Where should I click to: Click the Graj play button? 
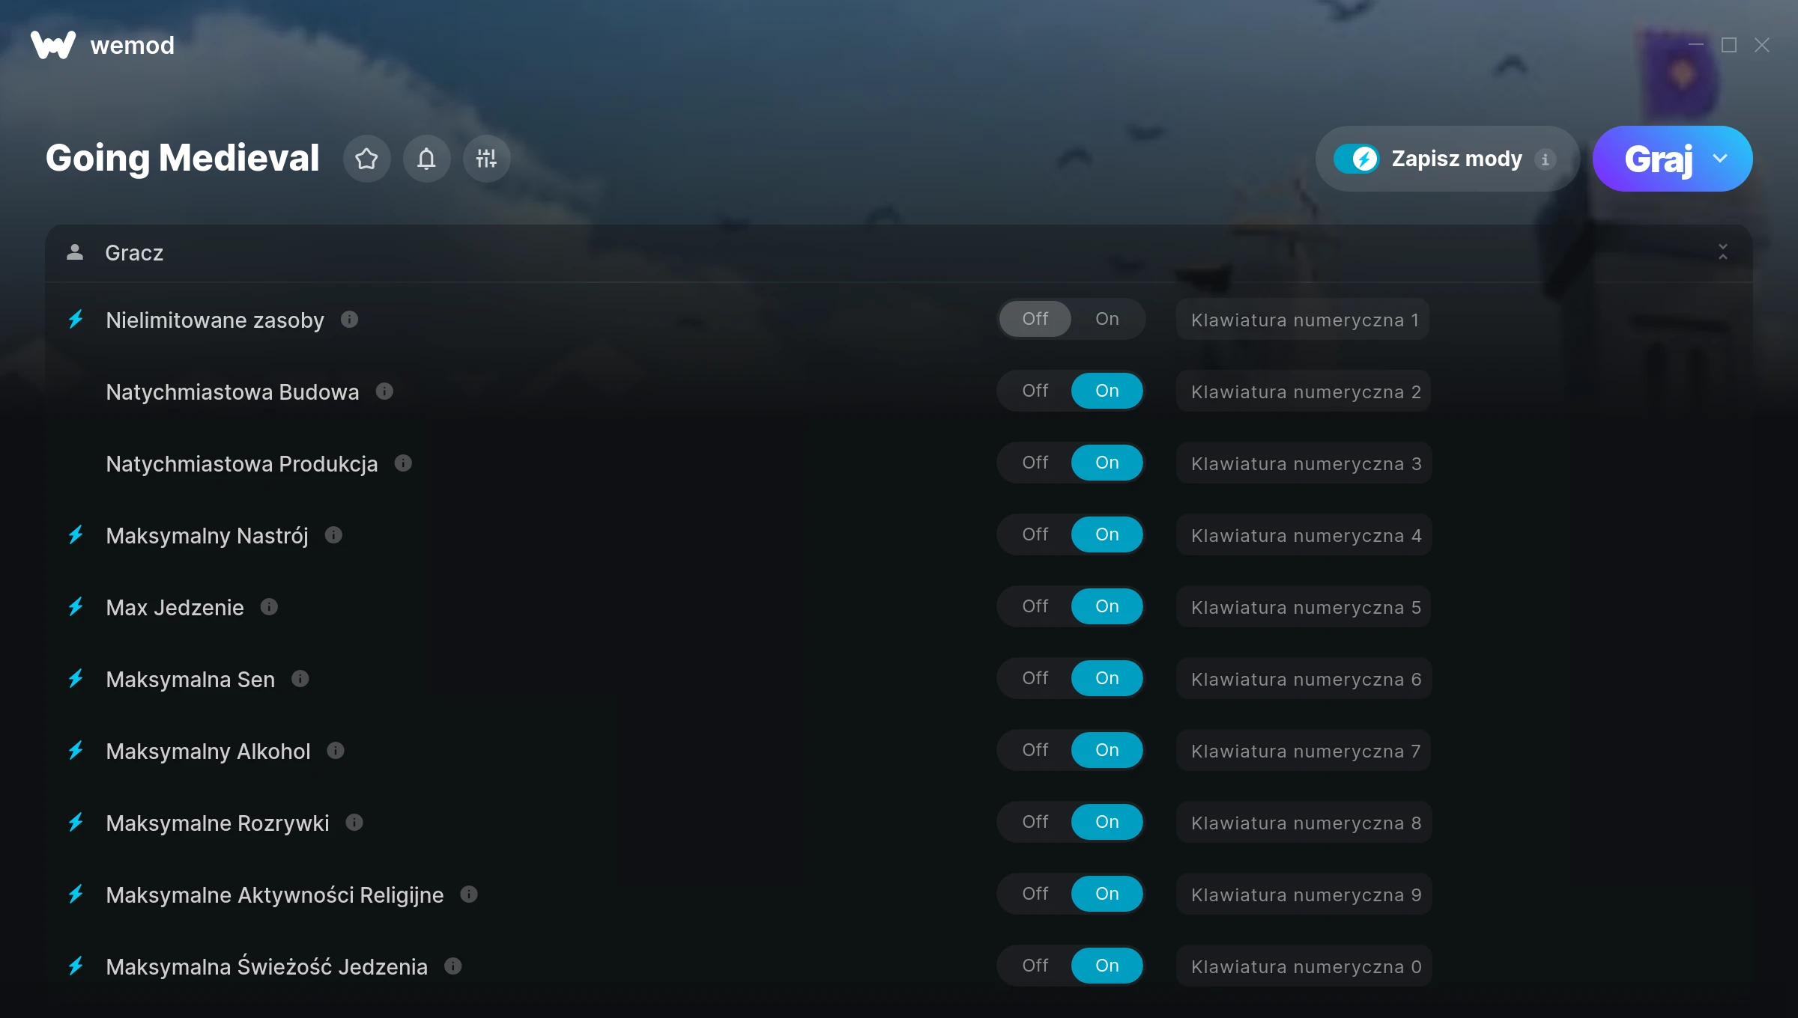click(1657, 159)
